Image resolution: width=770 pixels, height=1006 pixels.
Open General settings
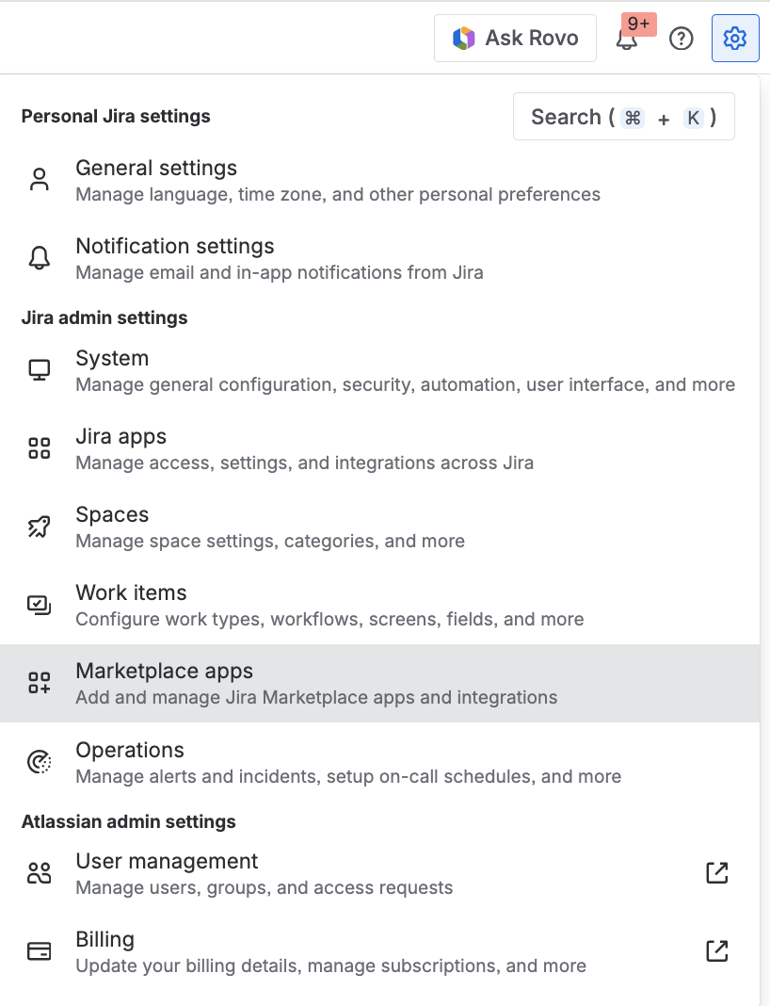(156, 168)
